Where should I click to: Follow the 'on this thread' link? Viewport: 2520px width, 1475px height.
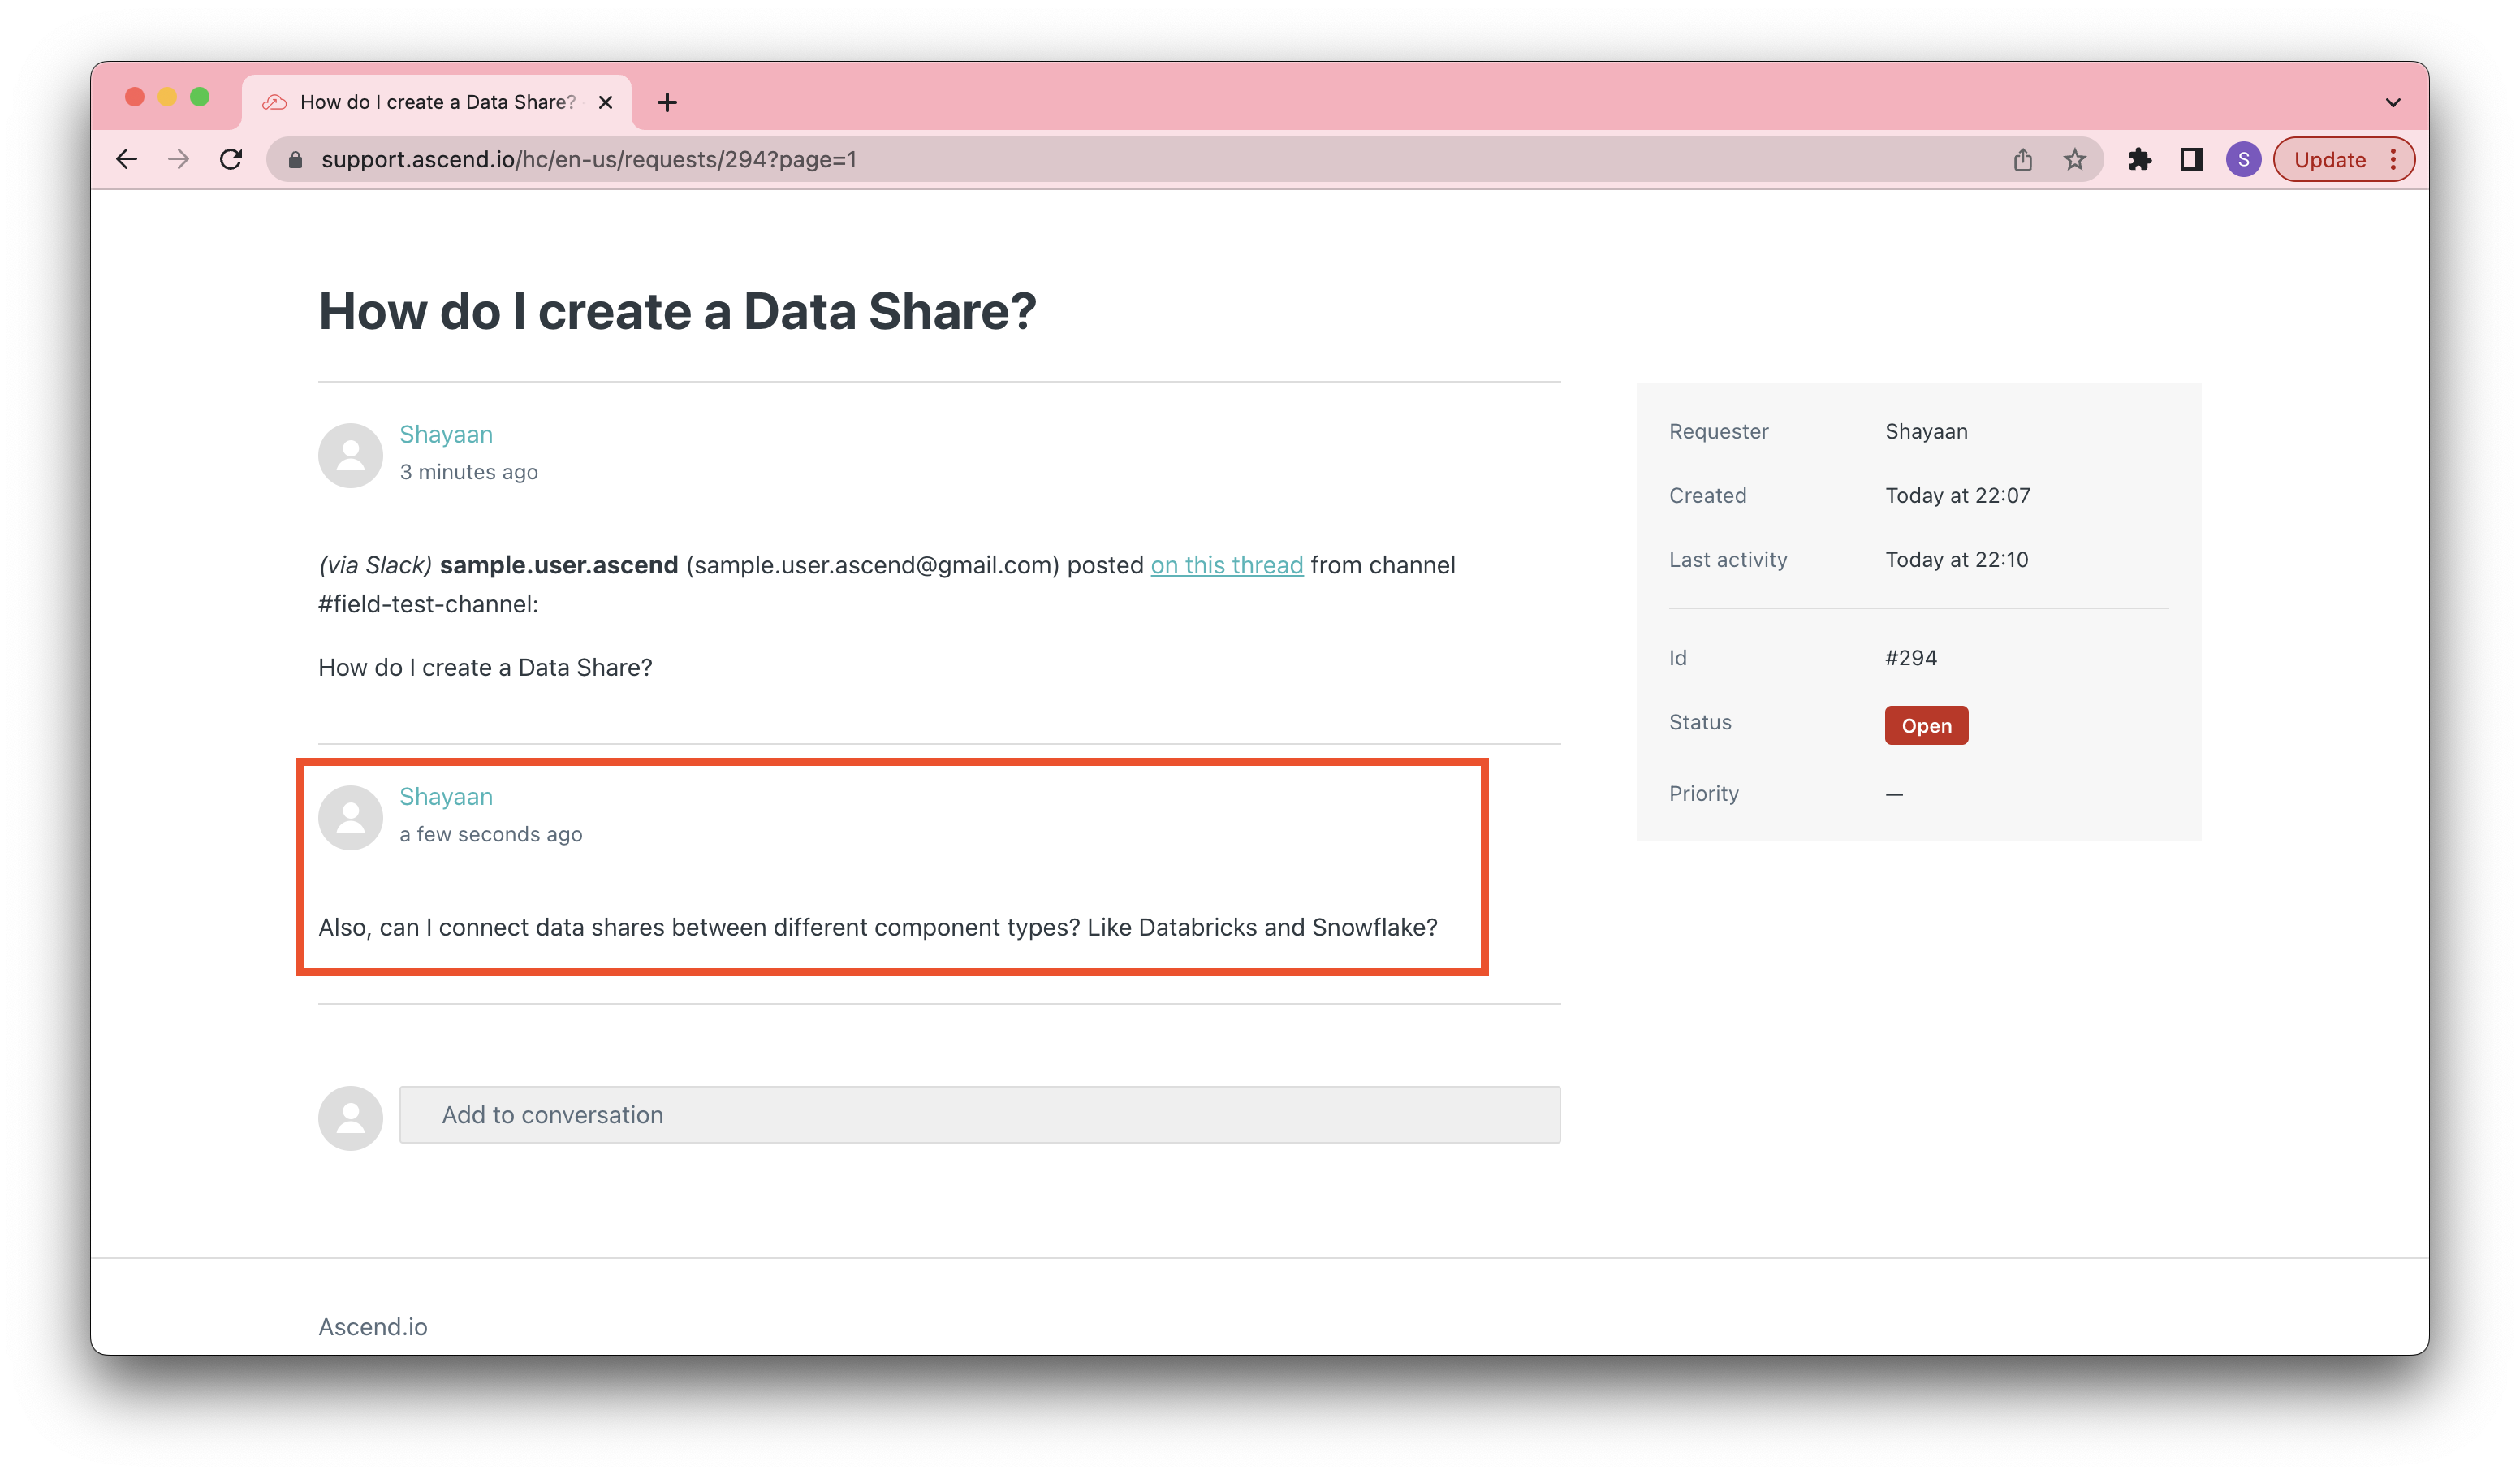1227,565
